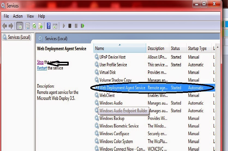Open the Action menu
Screen dimensions: 228x151
18,16
